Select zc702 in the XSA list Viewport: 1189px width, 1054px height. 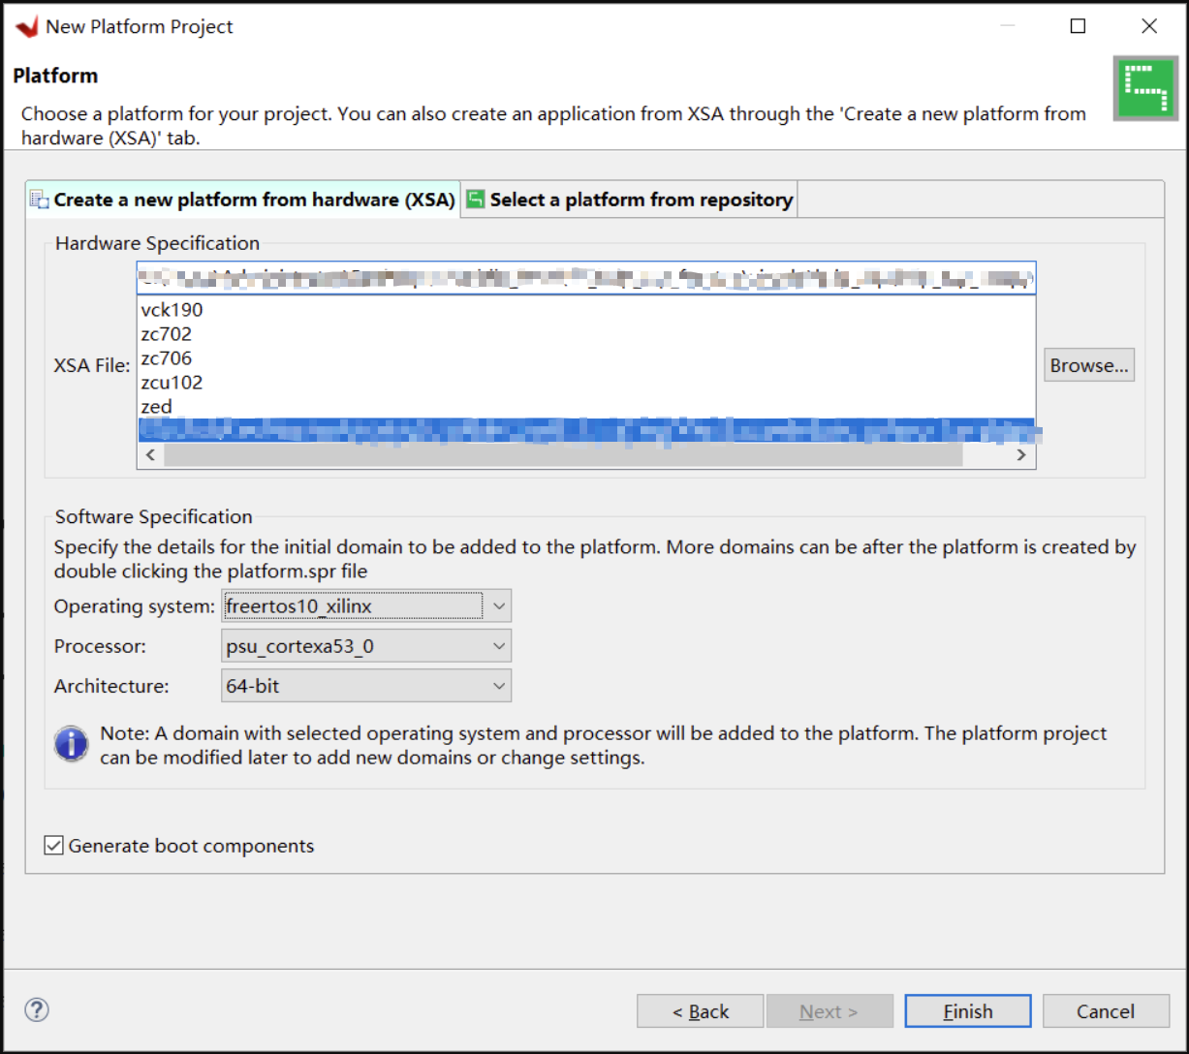(586, 334)
